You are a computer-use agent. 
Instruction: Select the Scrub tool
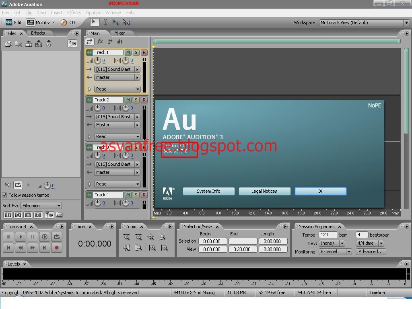(x=126, y=22)
